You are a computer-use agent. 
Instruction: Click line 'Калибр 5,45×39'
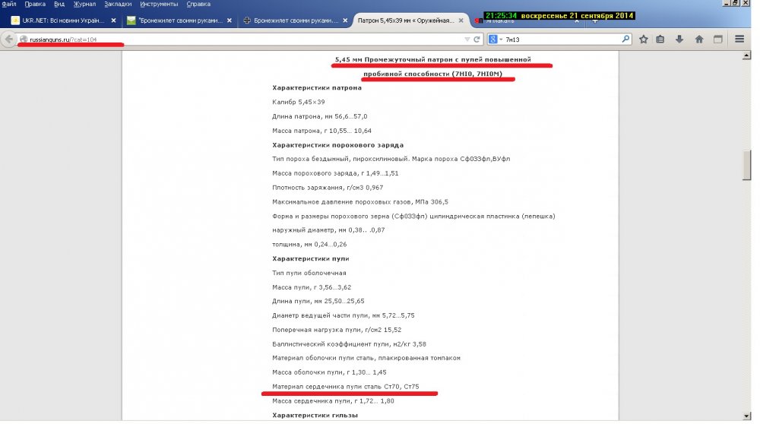tap(299, 102)
